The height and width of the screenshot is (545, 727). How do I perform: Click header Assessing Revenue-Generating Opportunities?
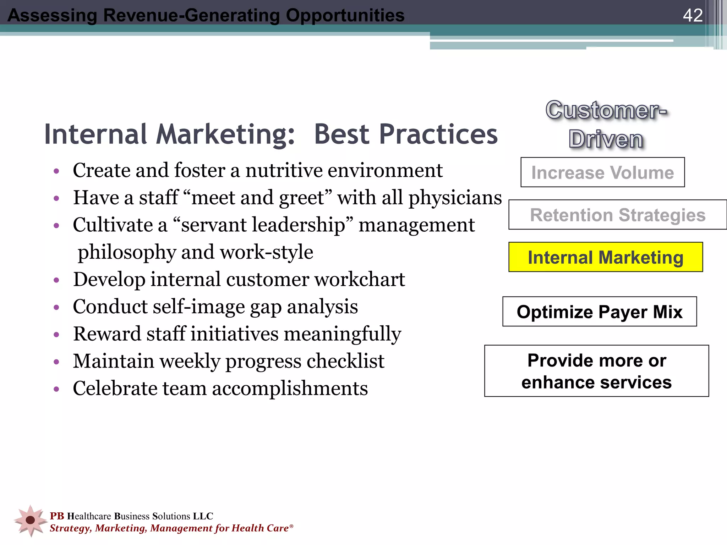click(206, 15)
